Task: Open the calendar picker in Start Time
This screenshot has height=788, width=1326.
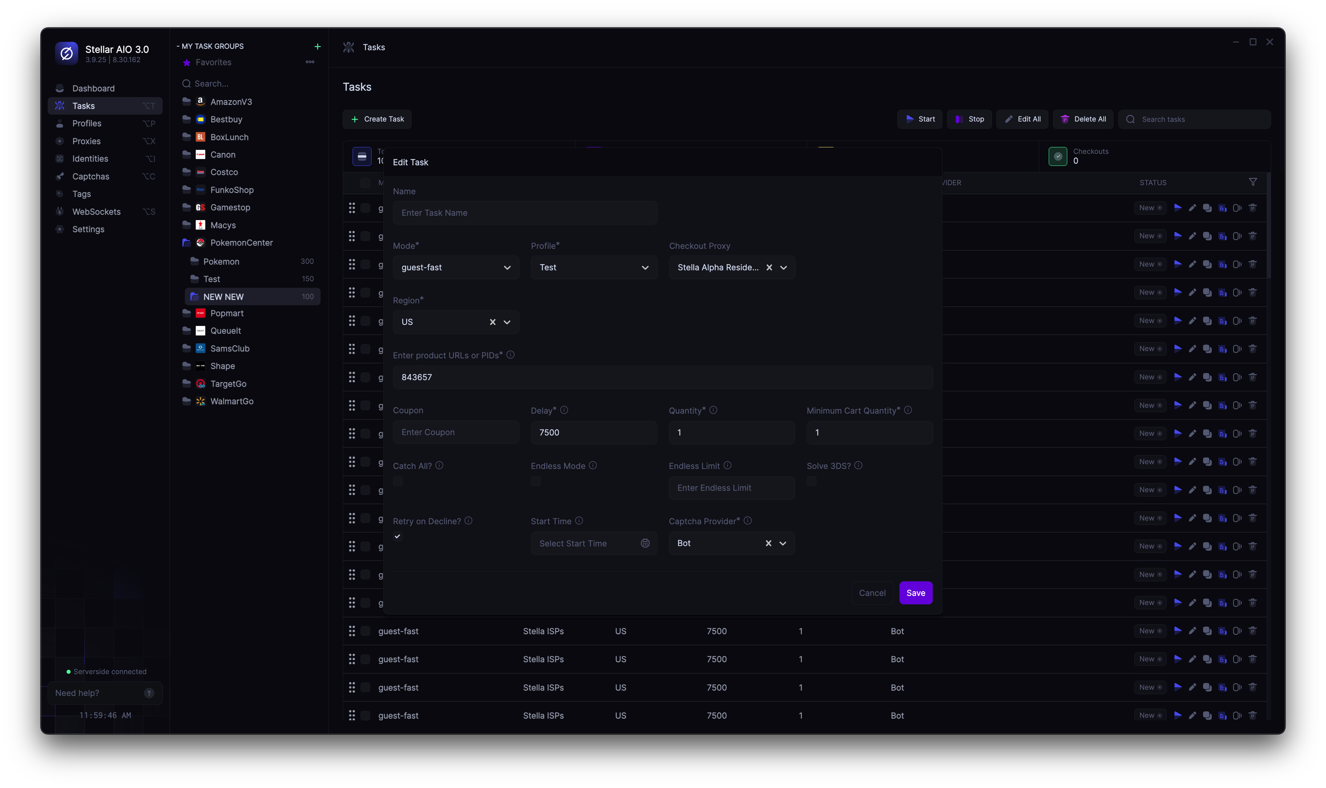Action: point(645,543)
